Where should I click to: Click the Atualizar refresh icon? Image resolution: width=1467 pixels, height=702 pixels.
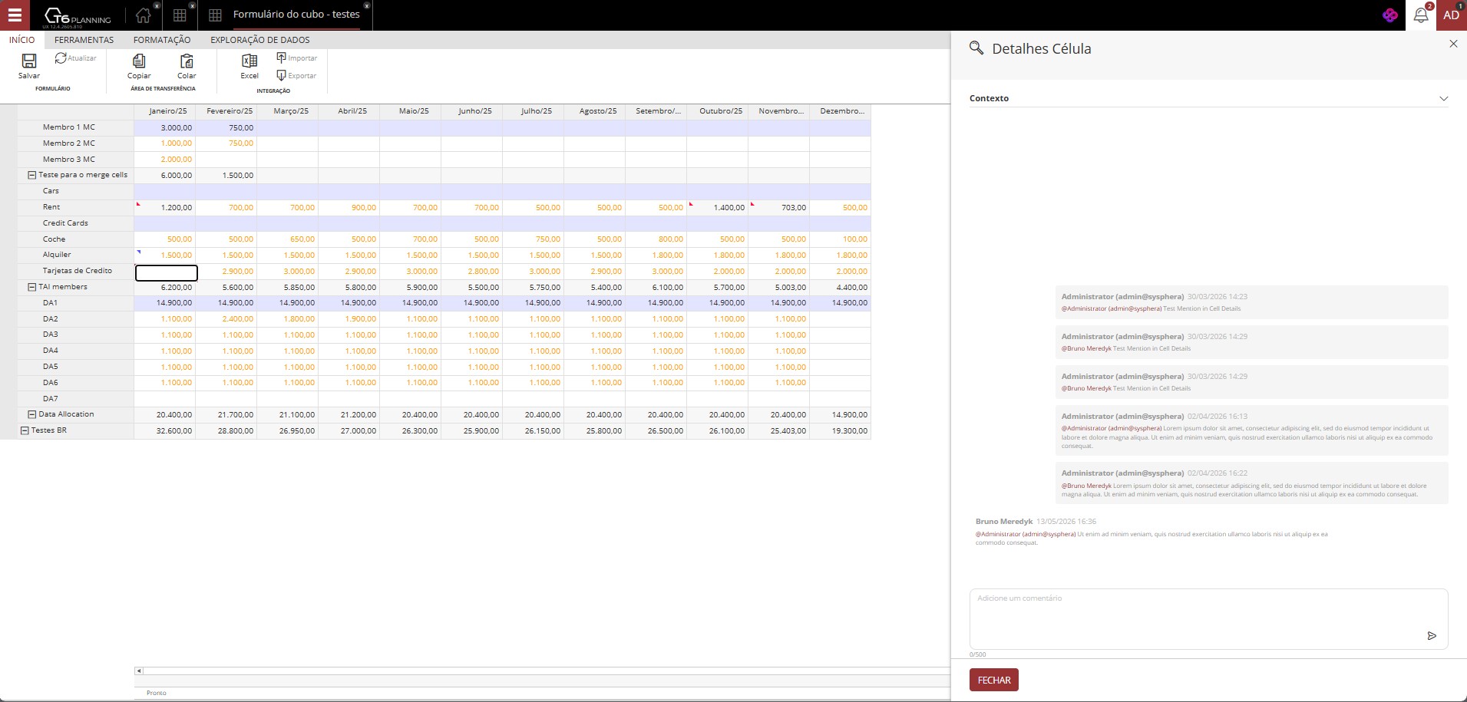[61, 58]
